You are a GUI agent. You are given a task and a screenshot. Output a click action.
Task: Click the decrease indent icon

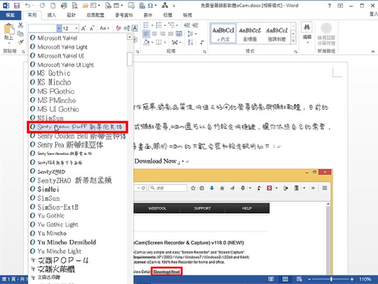click(x=187, y=25)
